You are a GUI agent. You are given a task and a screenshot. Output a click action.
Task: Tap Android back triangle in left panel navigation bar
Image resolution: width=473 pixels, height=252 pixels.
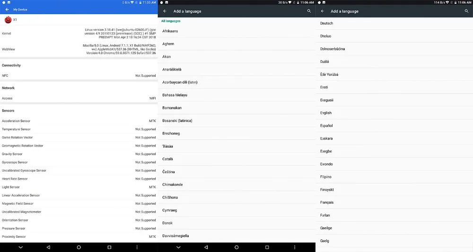click(48, 247)
